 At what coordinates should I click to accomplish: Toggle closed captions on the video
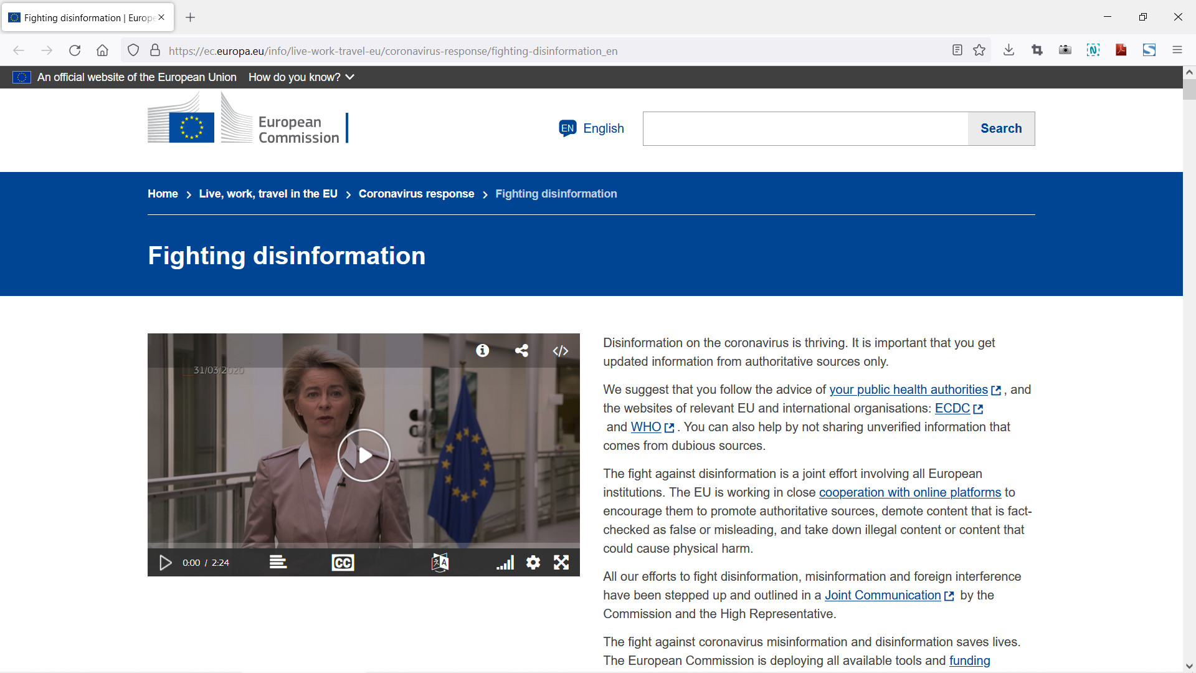click(343, 563)
